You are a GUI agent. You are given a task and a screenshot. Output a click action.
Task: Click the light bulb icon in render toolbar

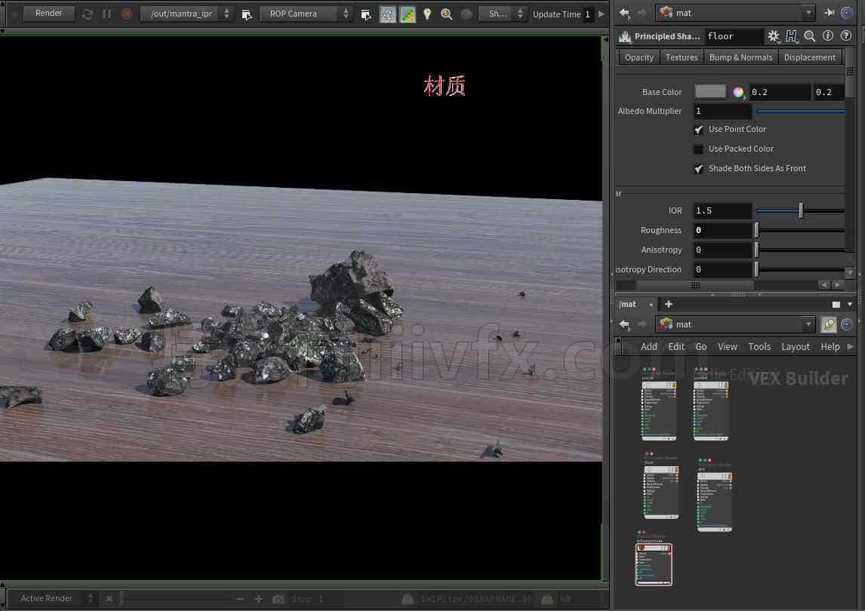point(427,14)
